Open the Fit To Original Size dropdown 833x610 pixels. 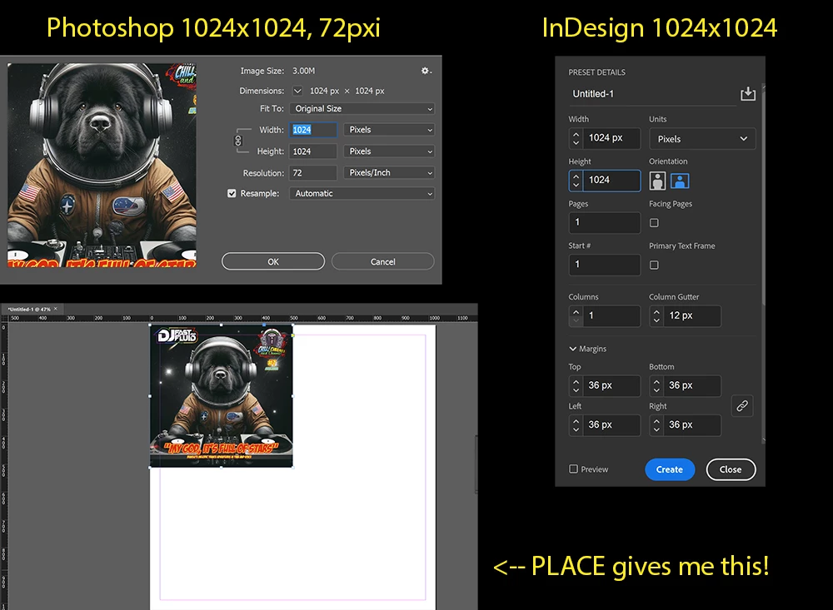click(x=362, y=108)
